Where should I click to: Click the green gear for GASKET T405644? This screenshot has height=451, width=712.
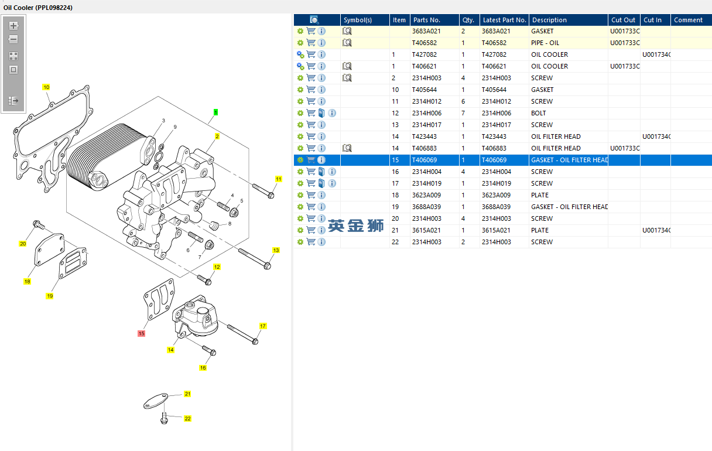click(300, 90)
